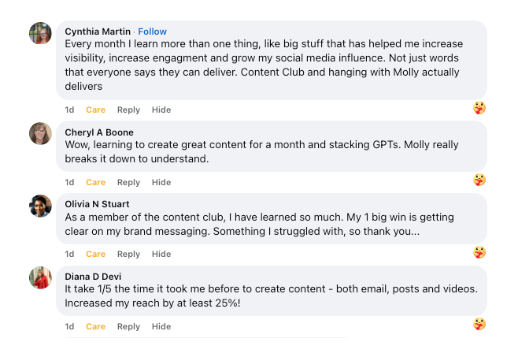Viewport: 518px width, 357px height.
Task: Click the 1d timestamp on Cheryl's comment
Action: pyautogui.click(x=69, y=182)
